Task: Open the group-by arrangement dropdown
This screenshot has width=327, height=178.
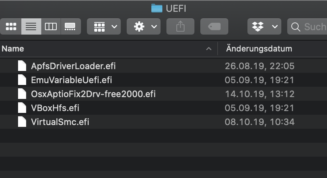Action: pyautogui.click(x=104, y=27)
